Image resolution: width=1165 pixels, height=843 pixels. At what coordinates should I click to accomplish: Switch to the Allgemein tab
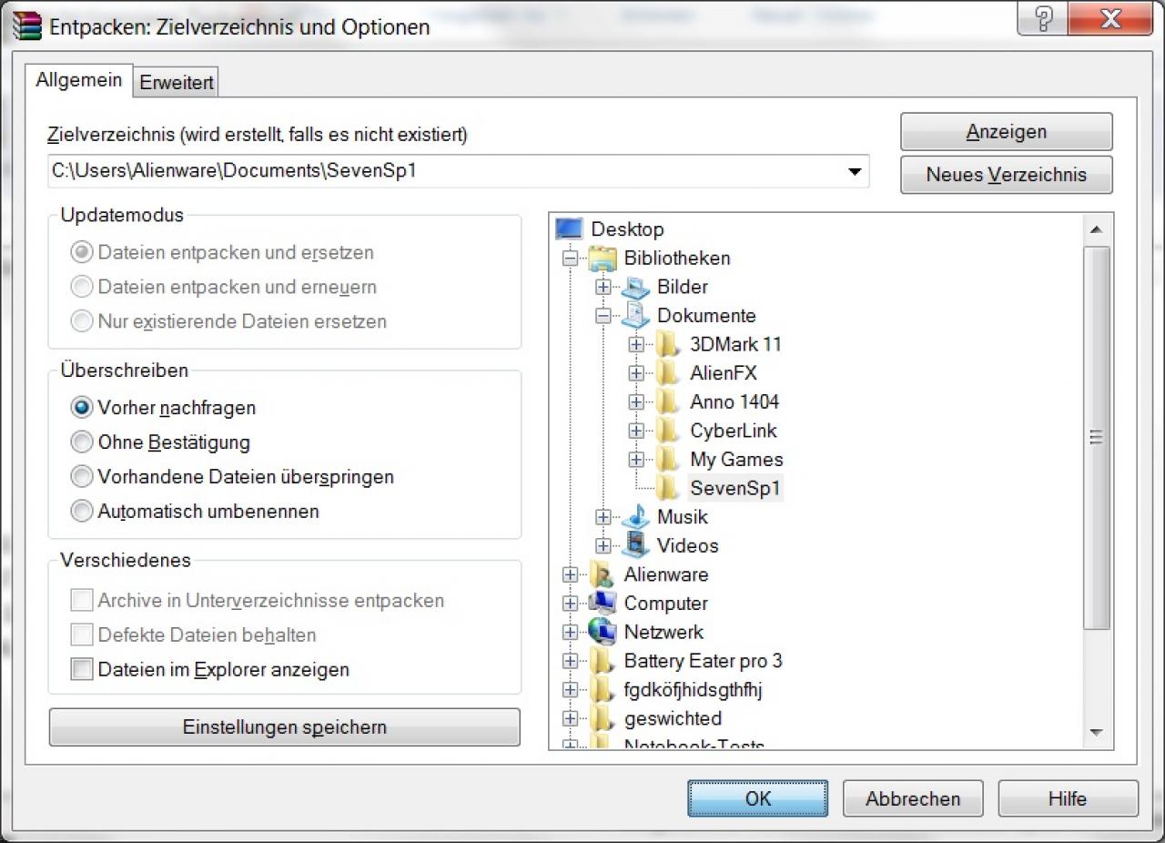[79, 80]
